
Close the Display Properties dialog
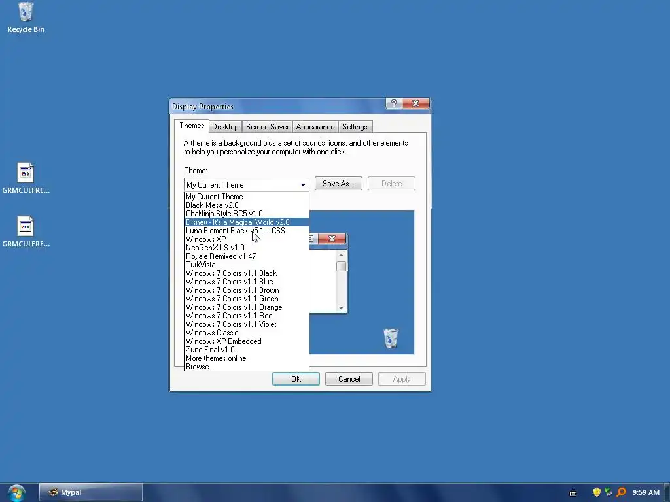415,103
